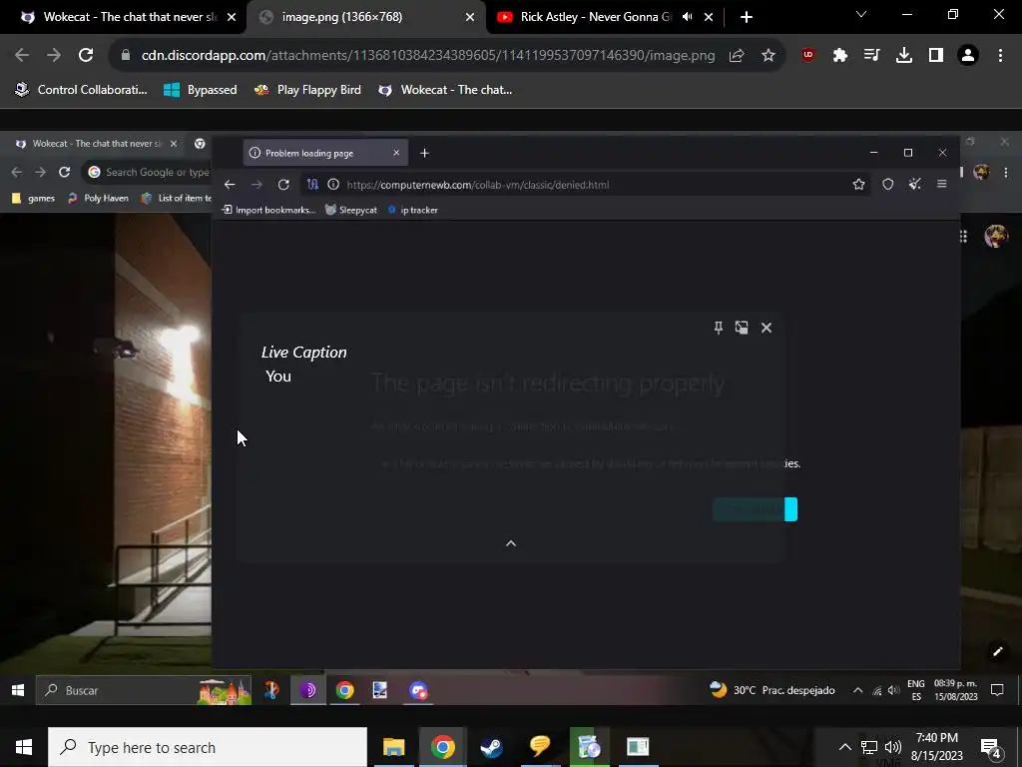Open the Sleepycat bookmark

(351, 210)
